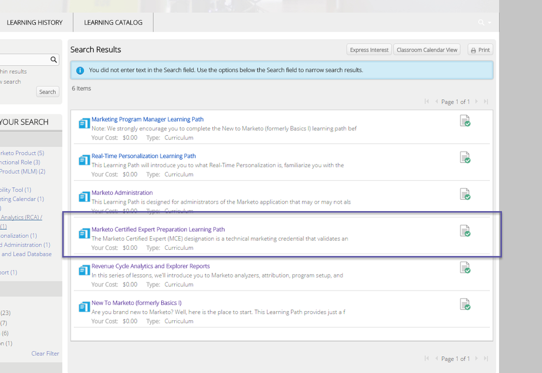The height and width of the screenshot is (373, 542).
Task: Click the curriculum icon for Marketo Certified Expert Preparation
Action: 84,233
